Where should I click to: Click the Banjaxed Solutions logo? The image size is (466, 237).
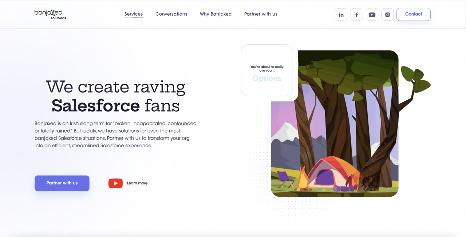(x=50, y=14)
